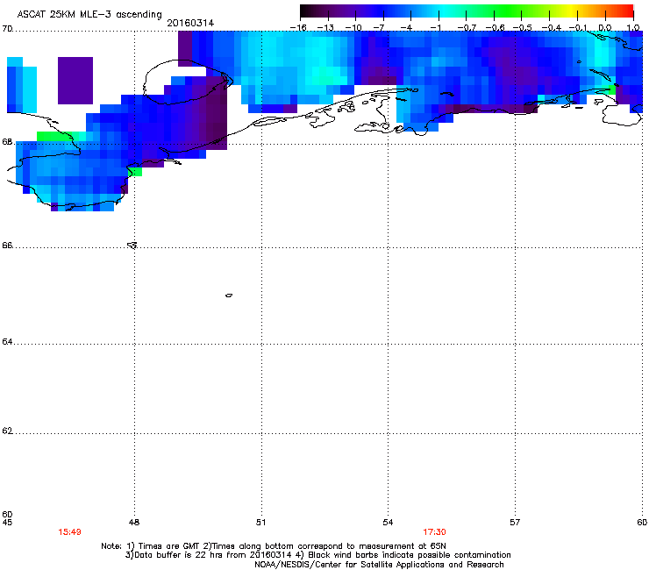Click the latitude label 68

coord(7,141)
